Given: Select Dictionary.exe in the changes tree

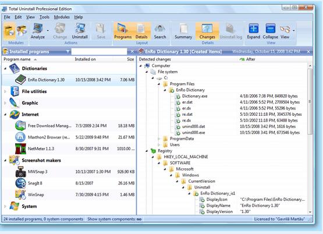Looking at the screenshot, I should (x=194, y=96).
